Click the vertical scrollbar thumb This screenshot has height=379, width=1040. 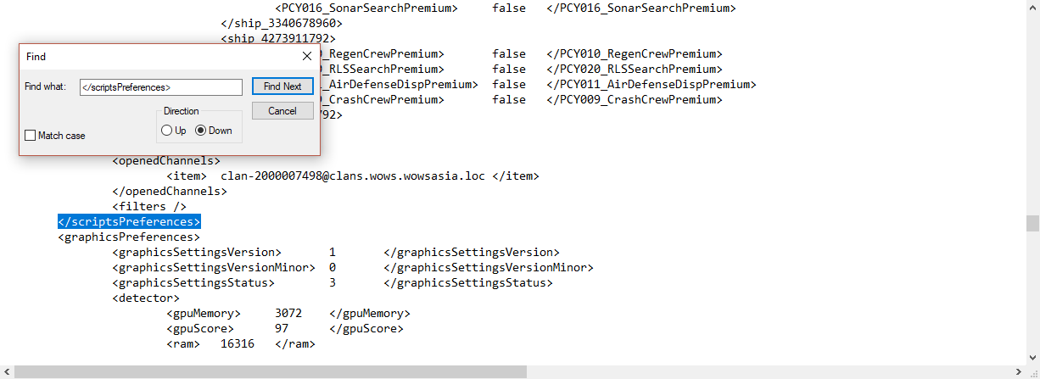(1032, 223)
